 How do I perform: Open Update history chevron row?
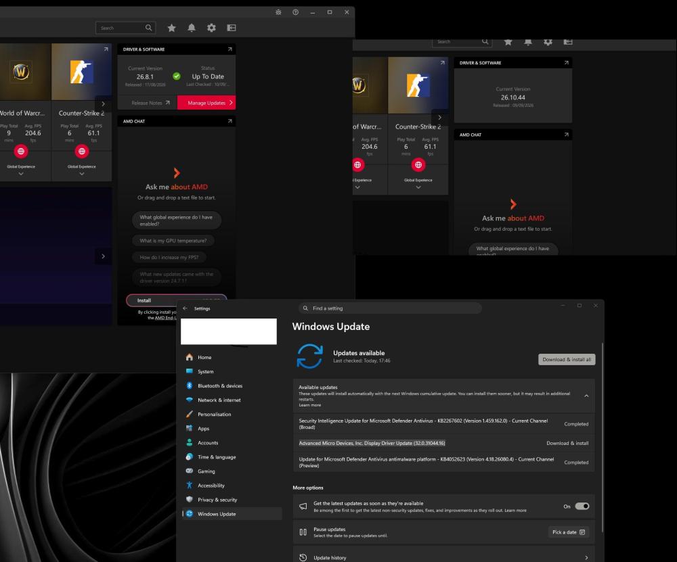coord(444,557)
